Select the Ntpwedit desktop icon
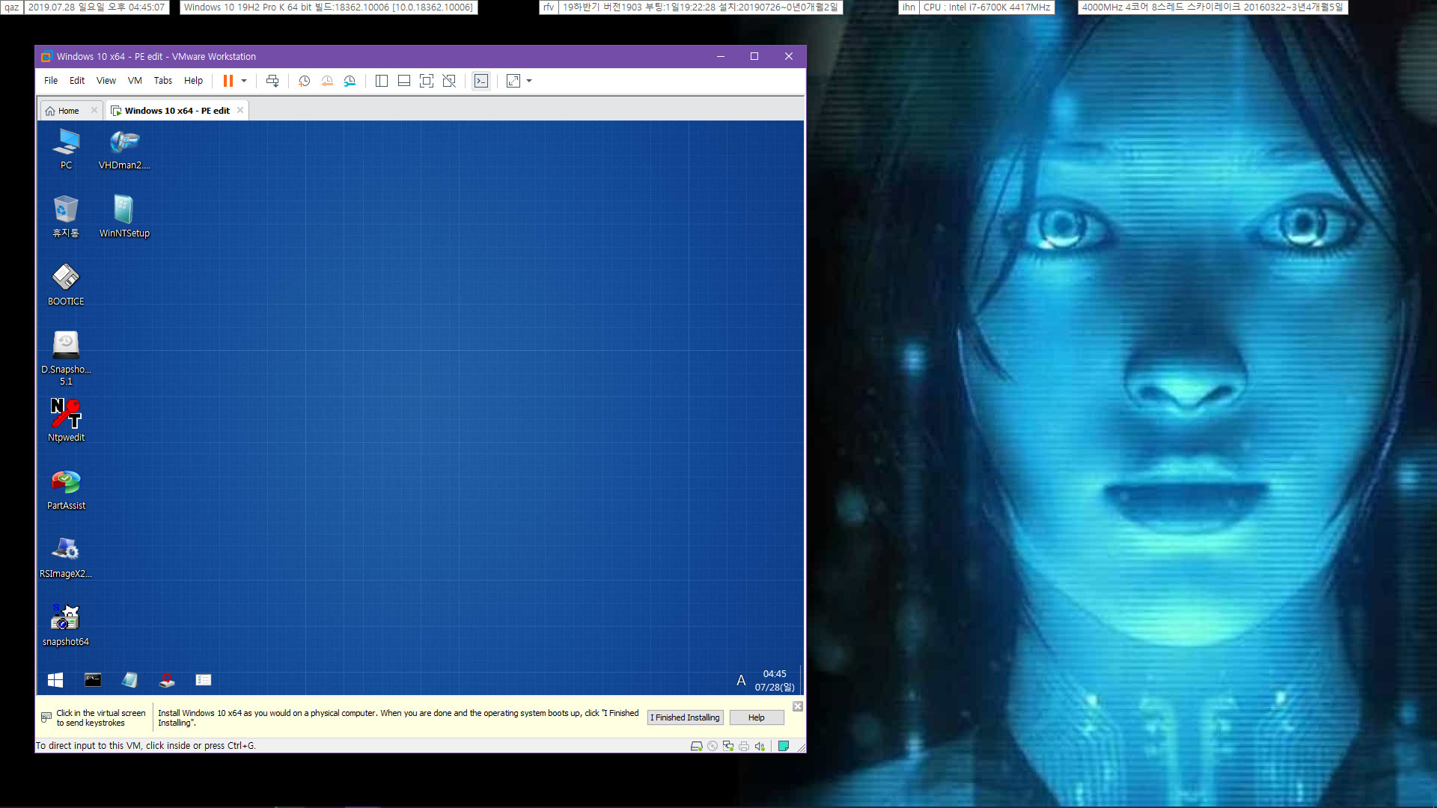Screen dimensions: 1437x808 point(66,420)
